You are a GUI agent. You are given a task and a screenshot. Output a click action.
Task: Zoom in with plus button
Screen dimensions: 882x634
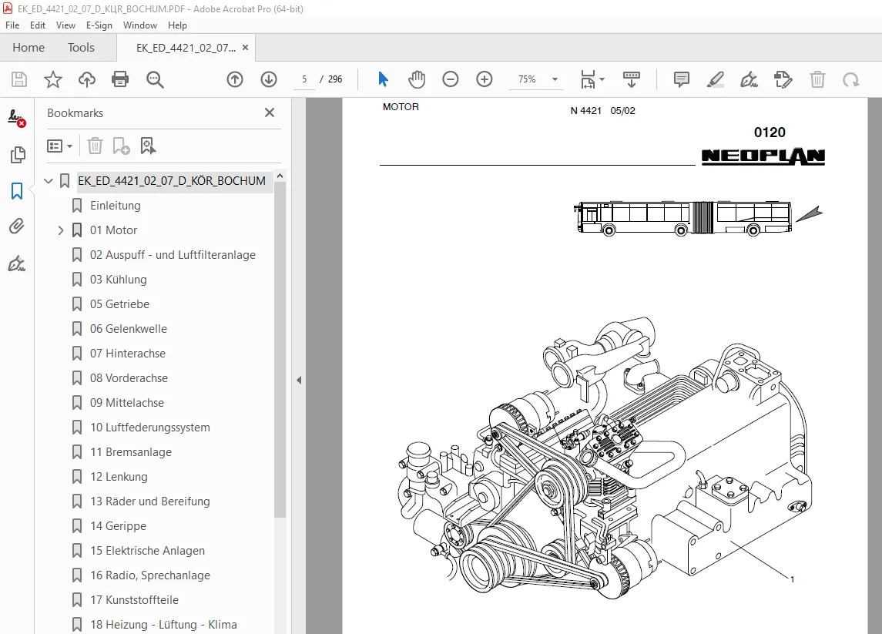coord(485,79)
